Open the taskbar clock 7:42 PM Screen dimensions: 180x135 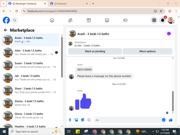(x=165, y=131)
